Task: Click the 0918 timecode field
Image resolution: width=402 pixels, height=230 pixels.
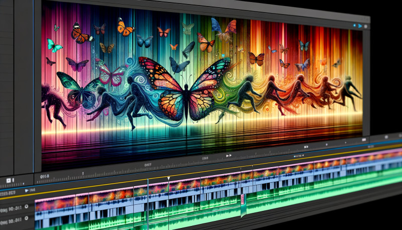Action: (x=45, y=177)
